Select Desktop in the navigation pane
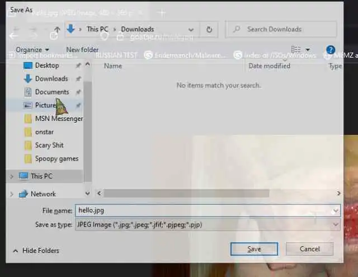Screen dimensions: 358x277 [x=47, y=65]
